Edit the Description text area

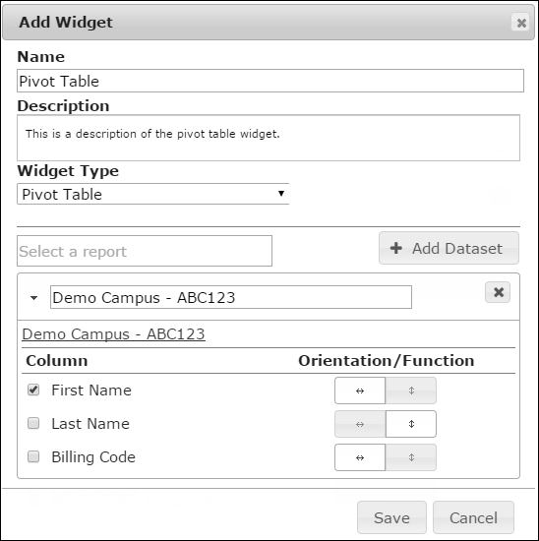coord(269,138)
